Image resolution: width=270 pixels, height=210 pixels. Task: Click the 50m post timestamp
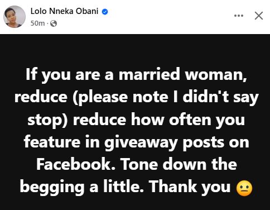point(37,23)
